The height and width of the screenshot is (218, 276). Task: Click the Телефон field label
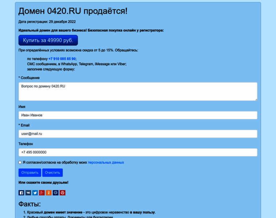click(x=26, y=144)
